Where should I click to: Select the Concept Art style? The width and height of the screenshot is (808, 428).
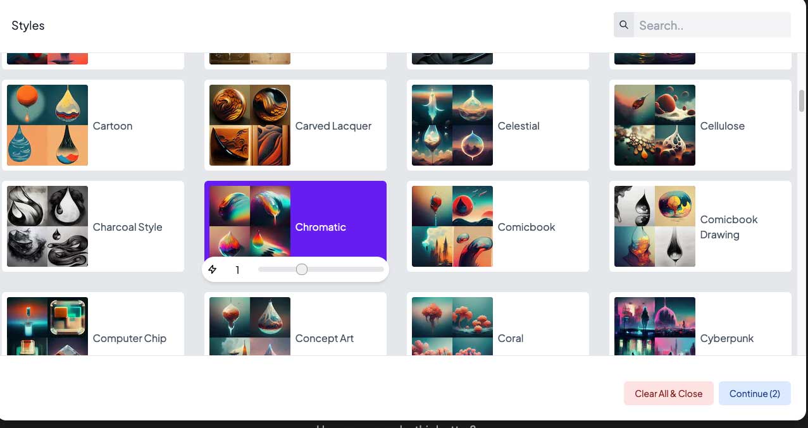pyautogui.click(x=295, y=324)
